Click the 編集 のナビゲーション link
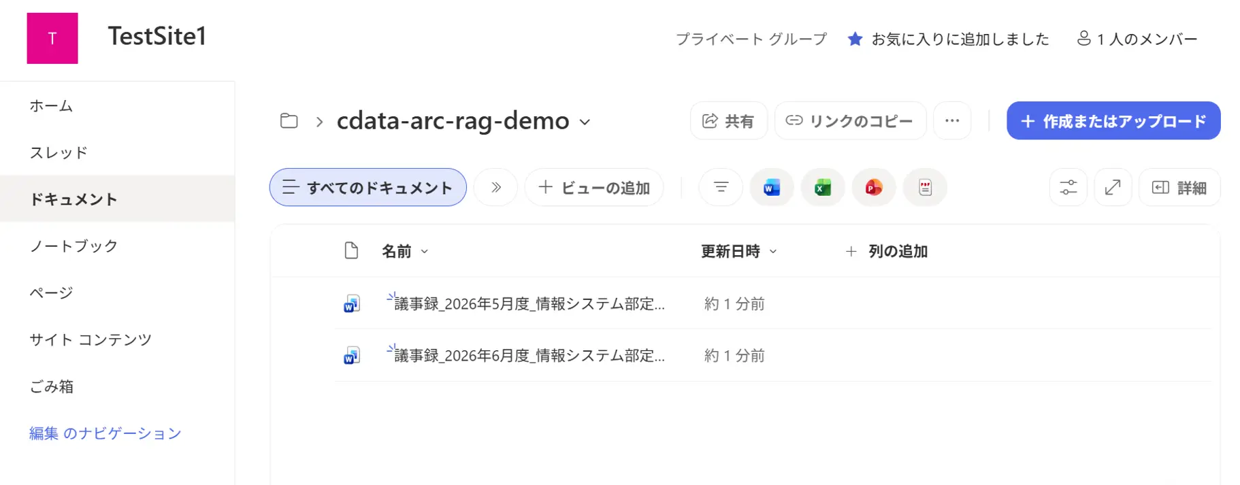The image size is (1240, 485). point(105,433)
